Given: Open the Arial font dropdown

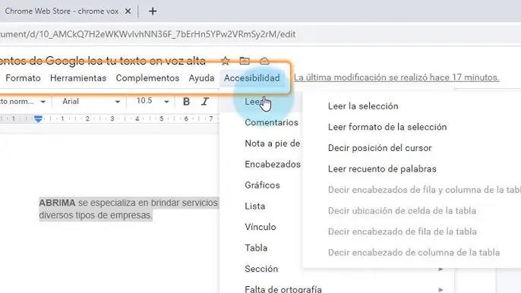Looking at the screenshot, I should pos(90,101).
